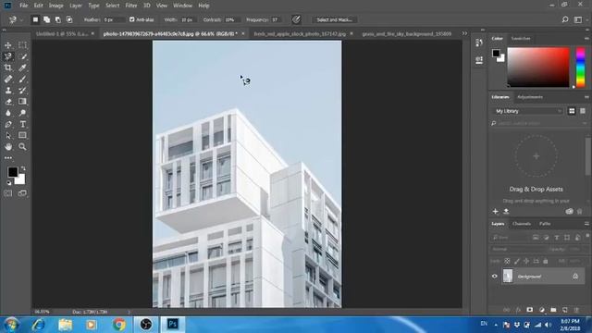Open Photoshop search magnifier in options bar
The image size is (592, 333).
click(565, 19)
